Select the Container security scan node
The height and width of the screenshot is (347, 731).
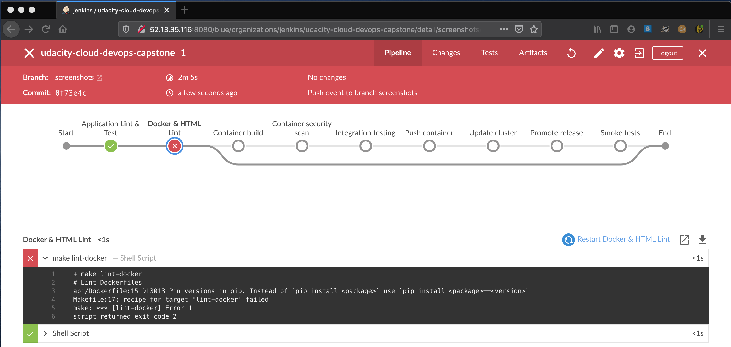[x=302, y=146]
